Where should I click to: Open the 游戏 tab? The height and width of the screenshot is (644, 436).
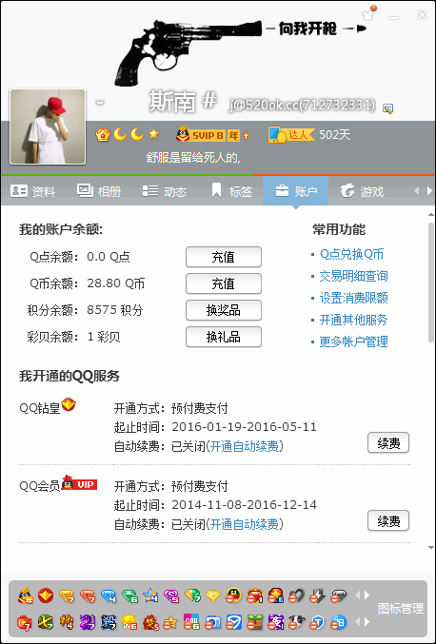point(362,191)
